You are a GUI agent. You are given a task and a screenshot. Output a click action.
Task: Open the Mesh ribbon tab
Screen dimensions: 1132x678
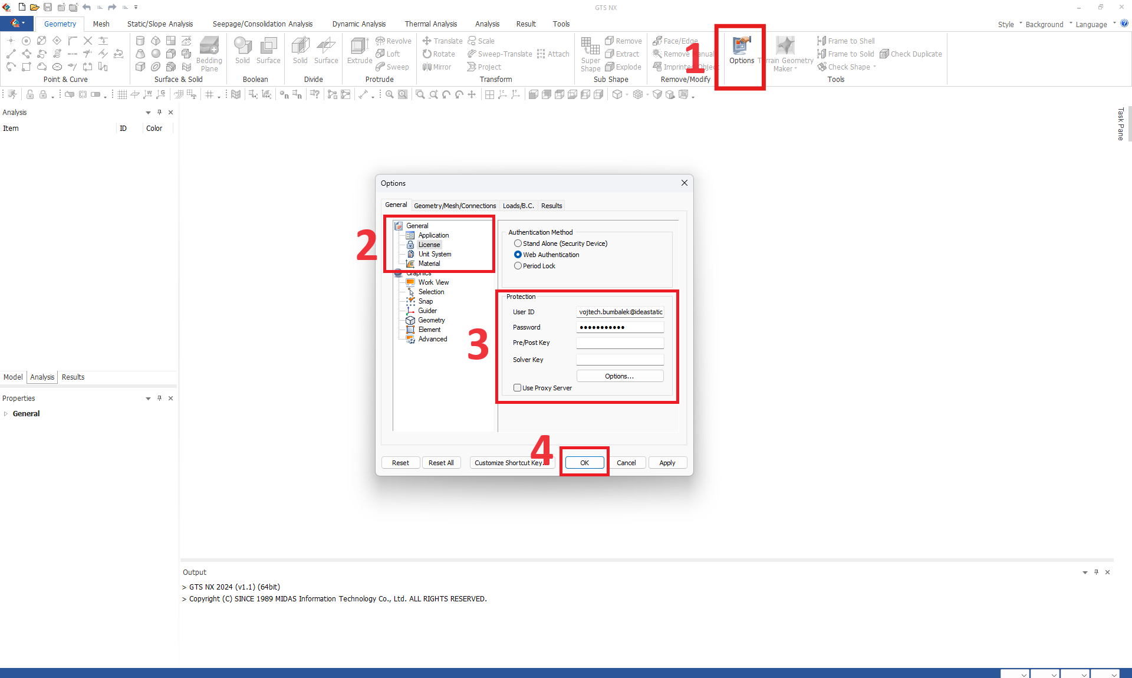click(101, 24)
